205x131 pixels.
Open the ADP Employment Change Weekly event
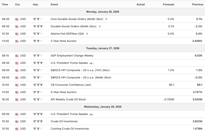(72, 55)
